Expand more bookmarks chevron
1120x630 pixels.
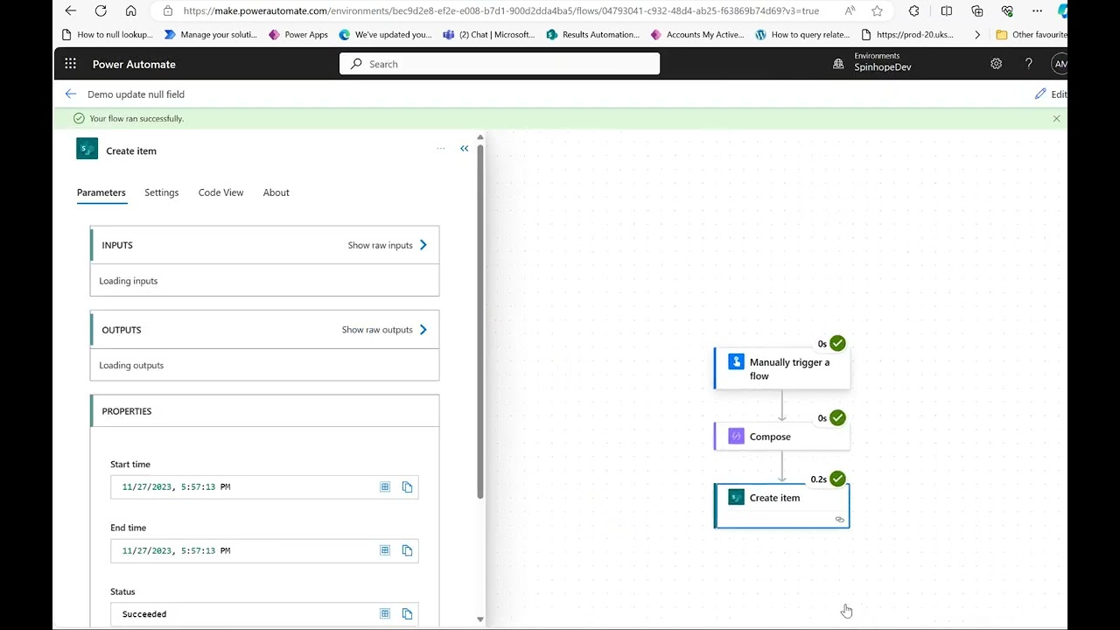pos(977,34)
